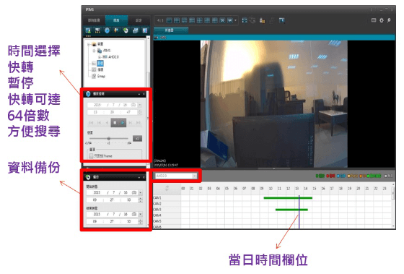Viewport: 404px width, 274px height.
Task: Click the full screen toolbar icon
Action: click(x=245, y=20)
